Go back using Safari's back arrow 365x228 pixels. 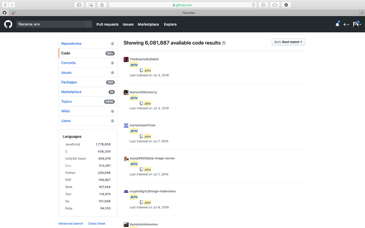pyautogui.click(x=6, y=5)
